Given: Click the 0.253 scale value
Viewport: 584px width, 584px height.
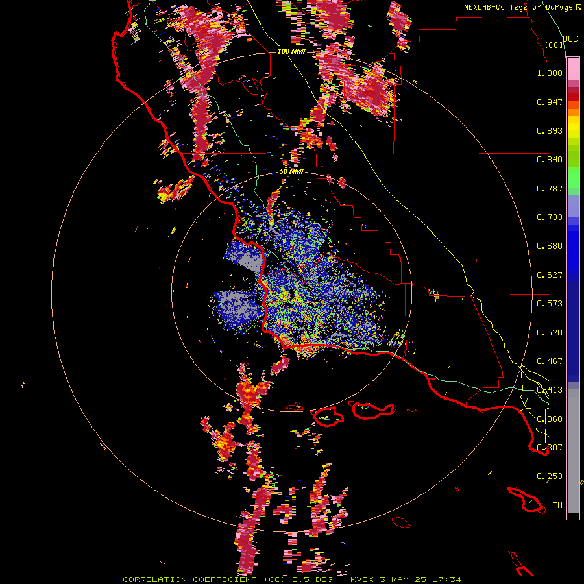Looking at the screenshot, I should [550, 476].
